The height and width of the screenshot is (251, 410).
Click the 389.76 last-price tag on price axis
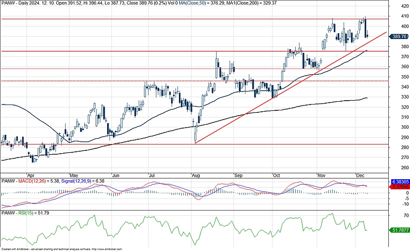click(x=399, y=37)
